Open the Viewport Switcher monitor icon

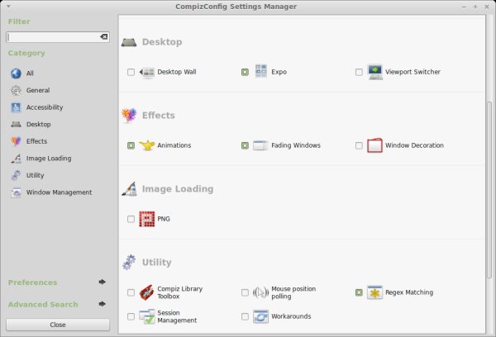coord(374,72)
